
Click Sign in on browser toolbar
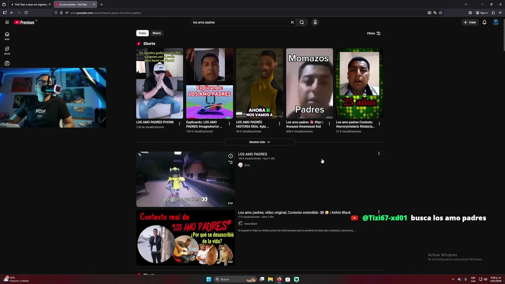[482, 13]
